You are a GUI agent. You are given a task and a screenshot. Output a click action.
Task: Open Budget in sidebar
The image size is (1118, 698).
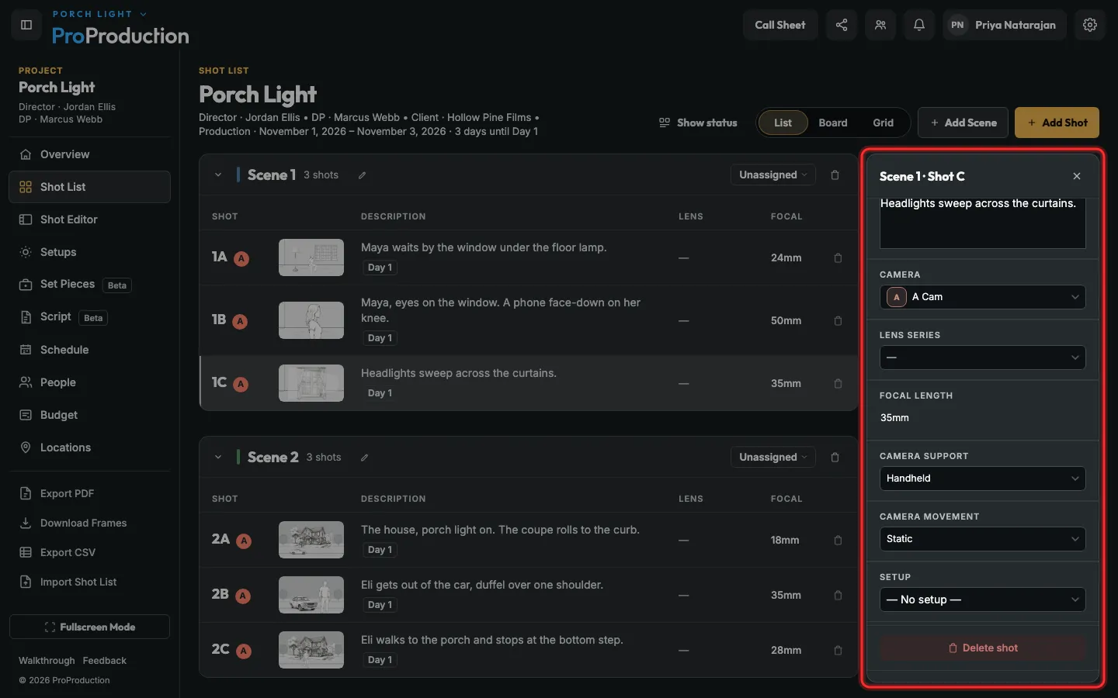point(90,415)
